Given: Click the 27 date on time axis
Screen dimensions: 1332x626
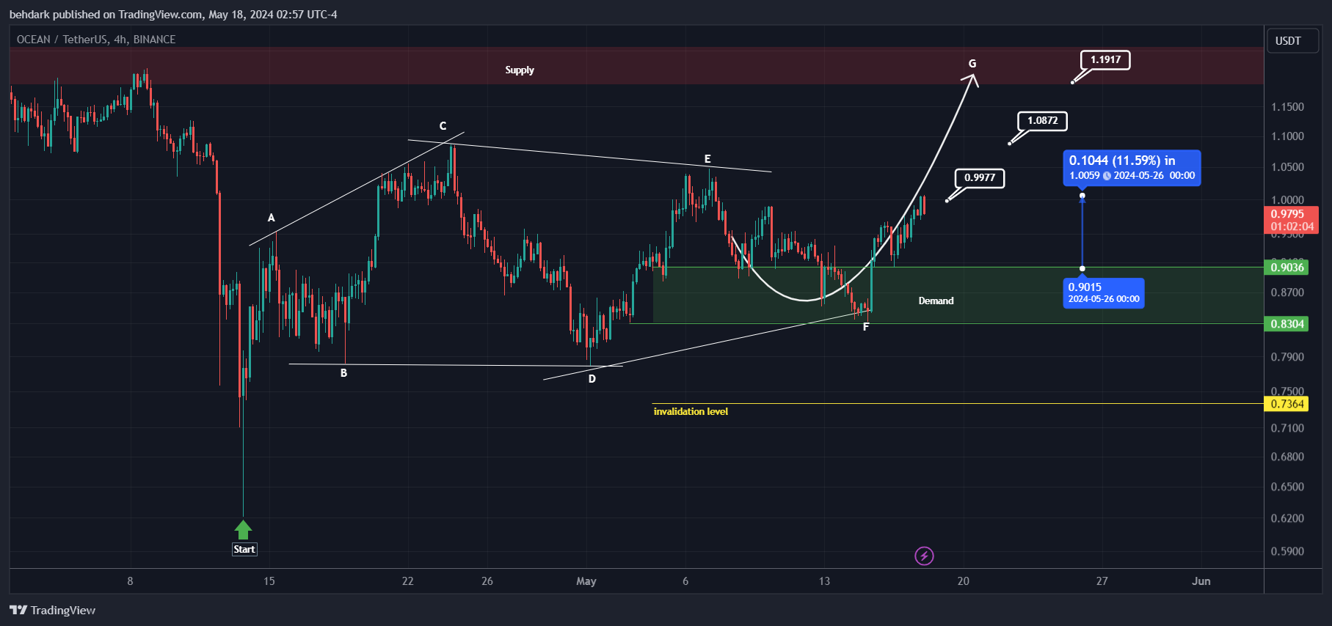Looking at the screenshot, I should [1102, 581].
